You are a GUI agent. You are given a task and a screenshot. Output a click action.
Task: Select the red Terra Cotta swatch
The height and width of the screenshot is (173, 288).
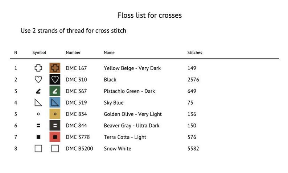tap(55, 137)
